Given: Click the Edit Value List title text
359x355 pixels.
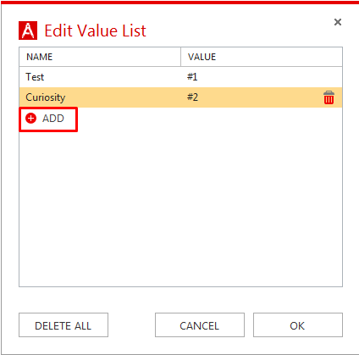Looking at the screenshot, I should (95, 31).
